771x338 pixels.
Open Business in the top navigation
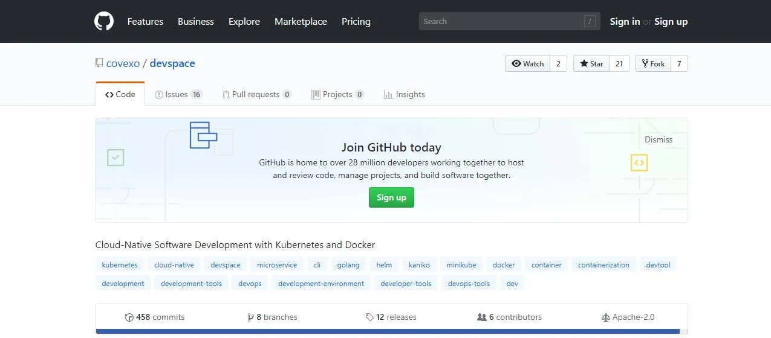pyautogui.click(x=195, y=21)
